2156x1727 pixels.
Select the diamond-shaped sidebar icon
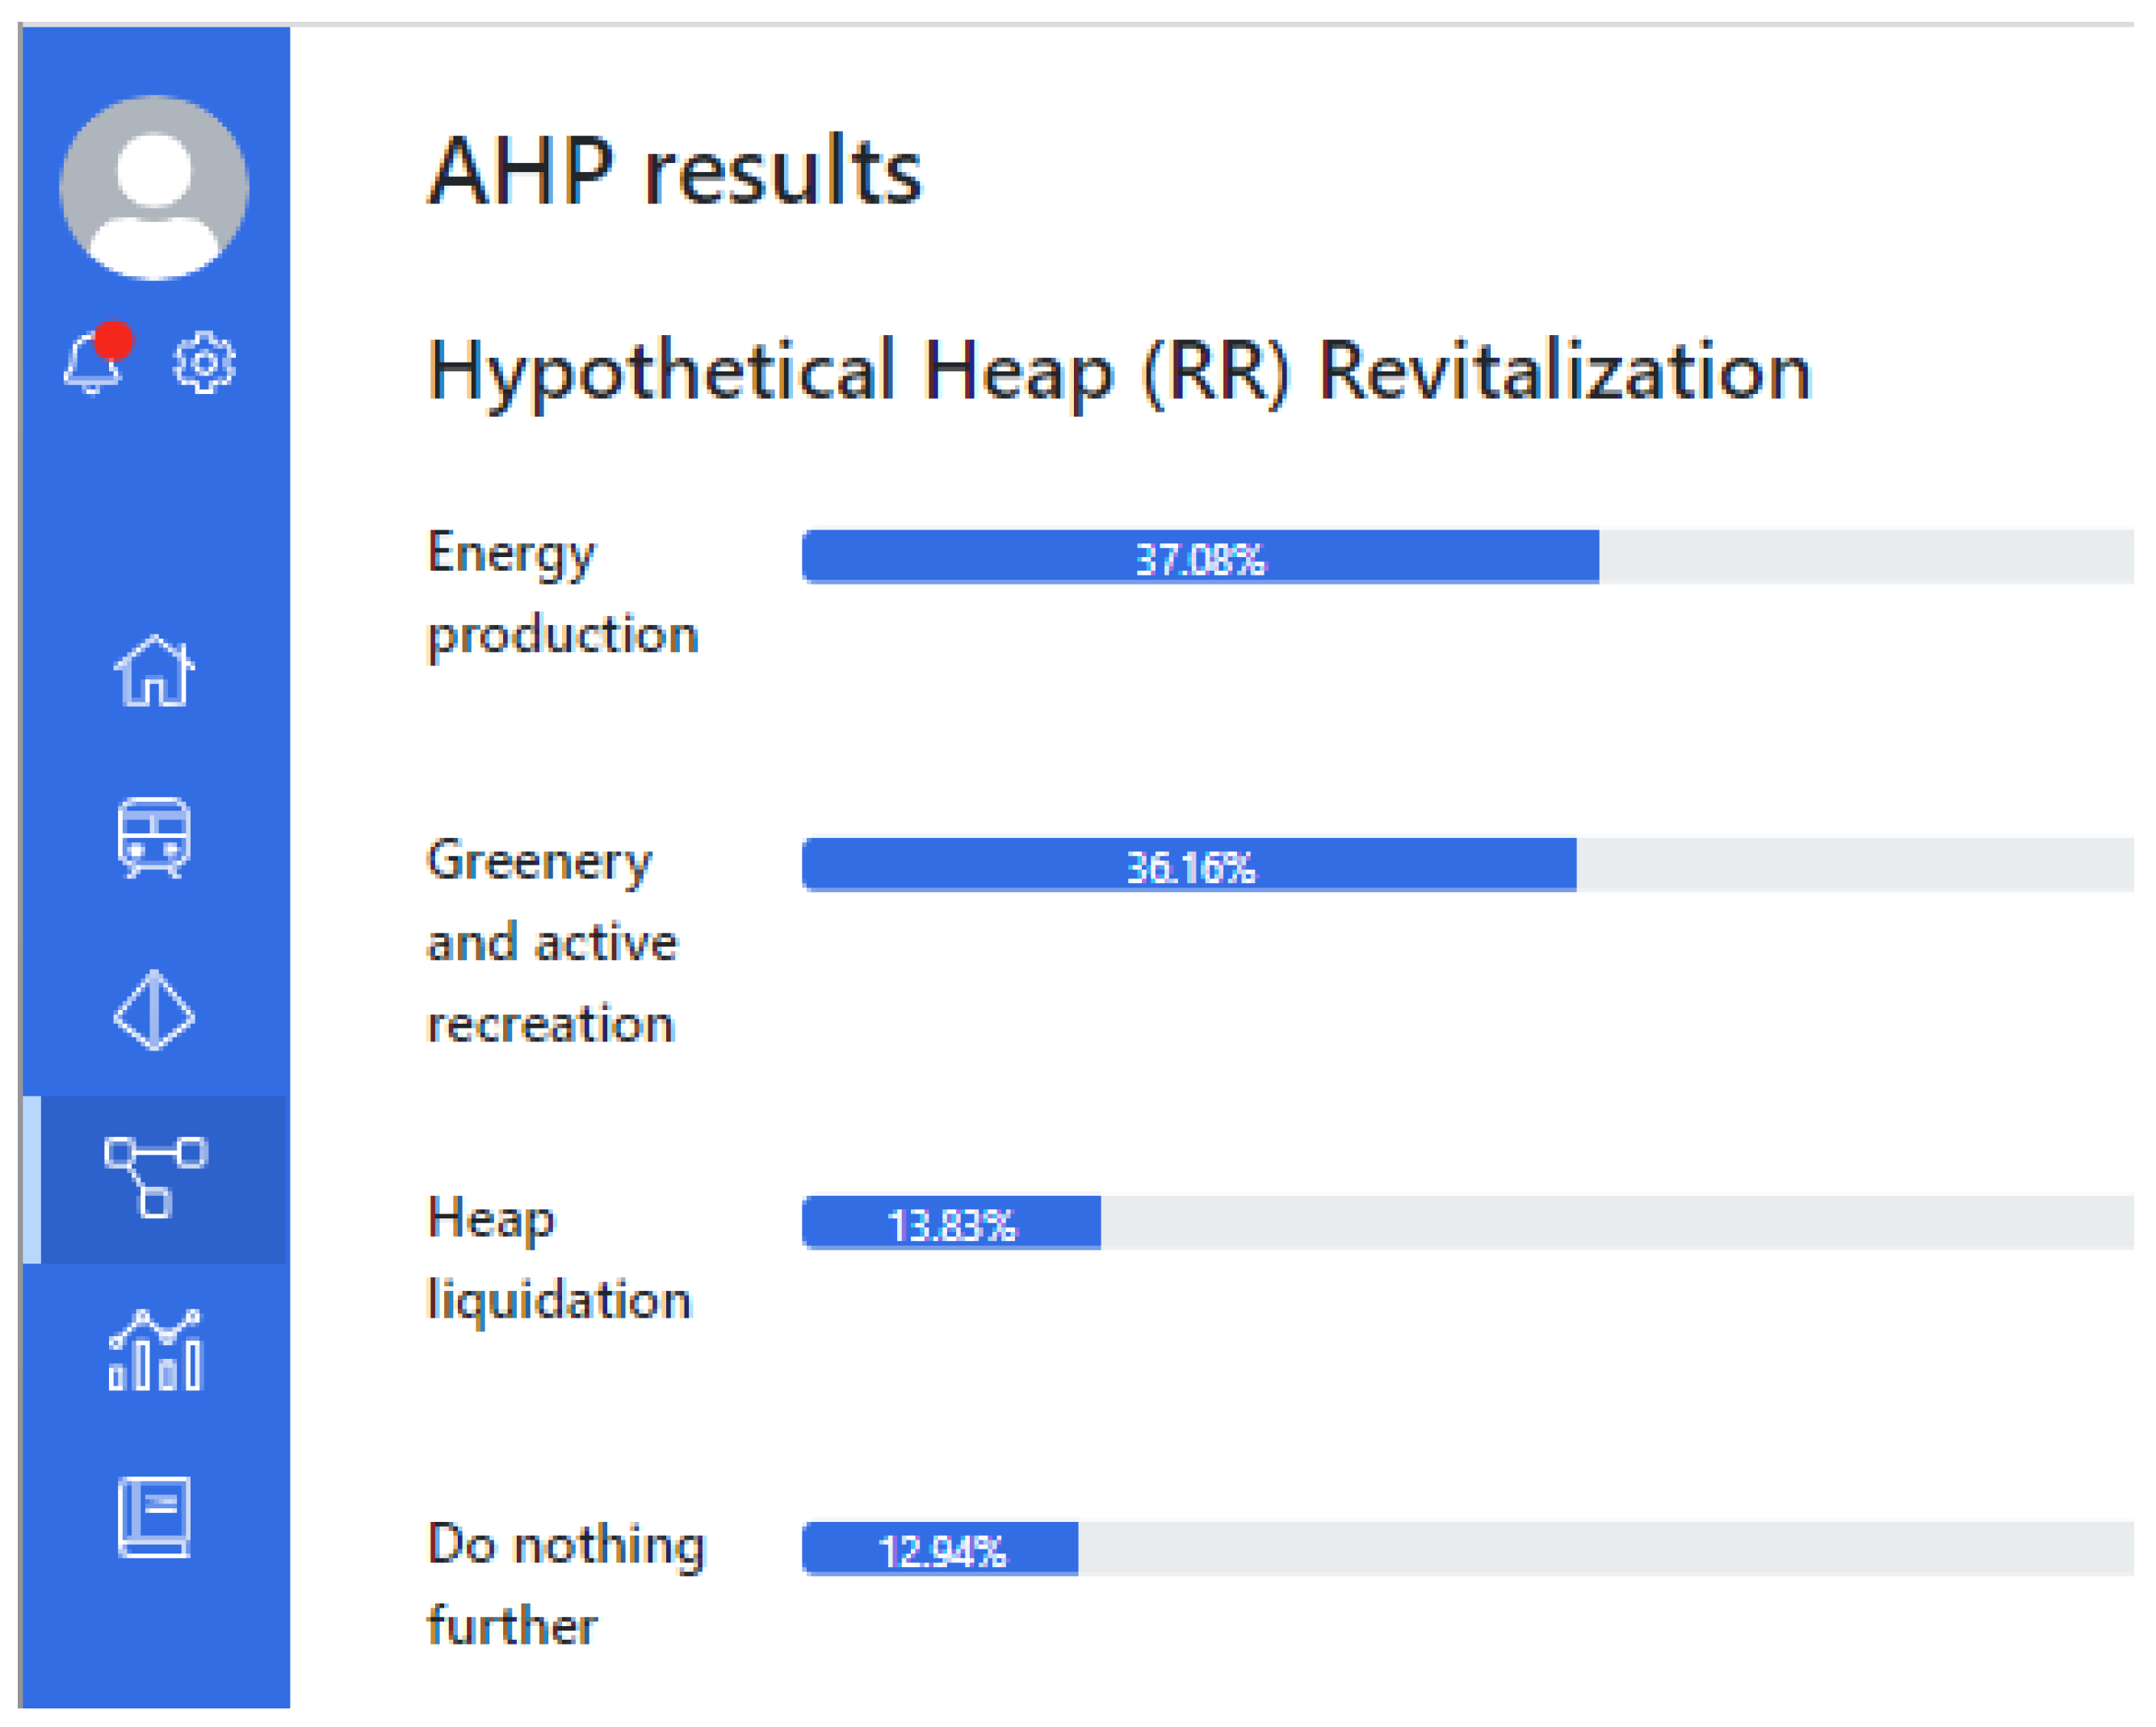pos(154,1010)
